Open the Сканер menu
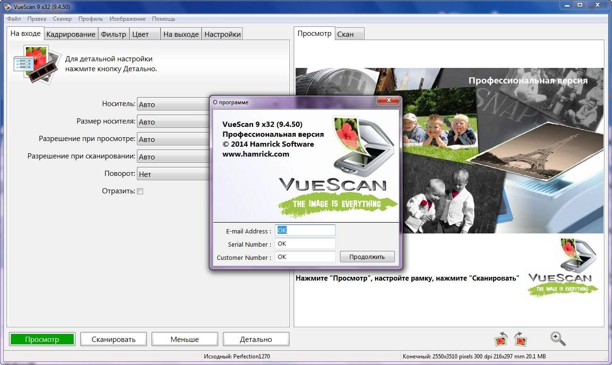612x365 pixels. tap(62, 19)
